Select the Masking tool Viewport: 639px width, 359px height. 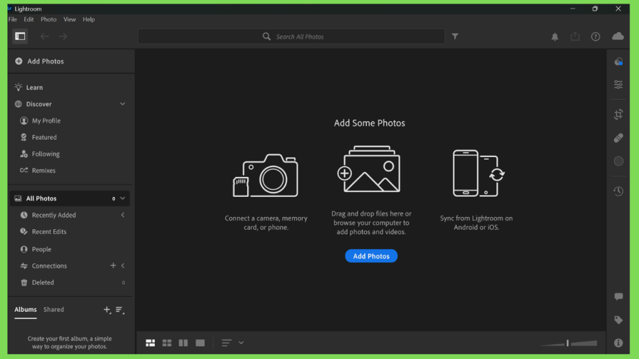coord(618,161)
